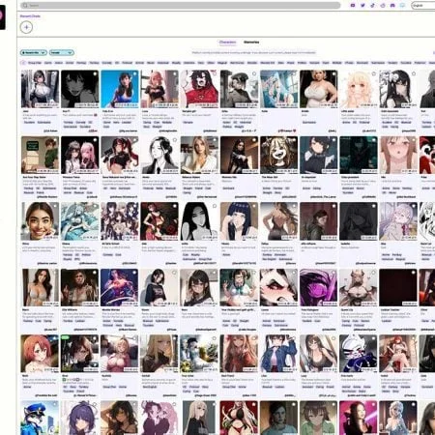Open the TikTok icon in header

(x=373, y=5)
